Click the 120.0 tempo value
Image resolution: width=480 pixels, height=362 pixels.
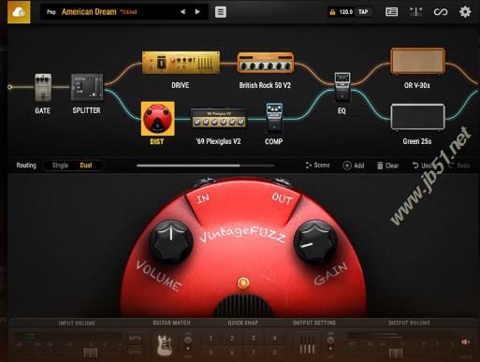click(345, 12)
